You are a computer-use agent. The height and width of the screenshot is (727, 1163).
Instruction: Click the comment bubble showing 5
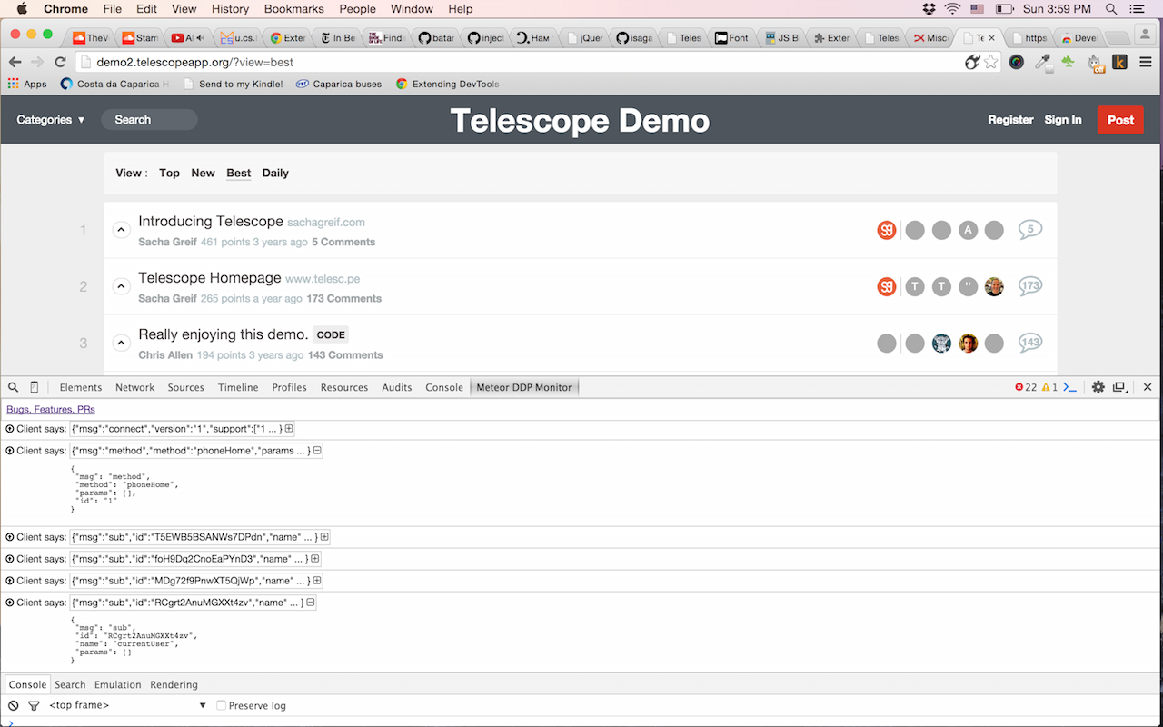pos(1029,230)
